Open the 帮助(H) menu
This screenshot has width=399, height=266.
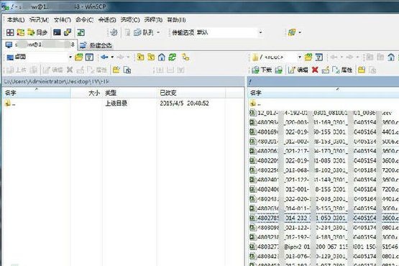tap(176, 20)
